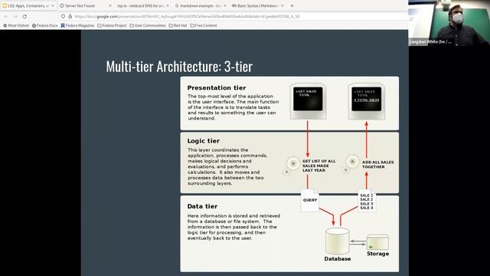Viewport: 490px width, 276px height.
Task: Click the 'Database' label
Action: (x=338, y=259)
